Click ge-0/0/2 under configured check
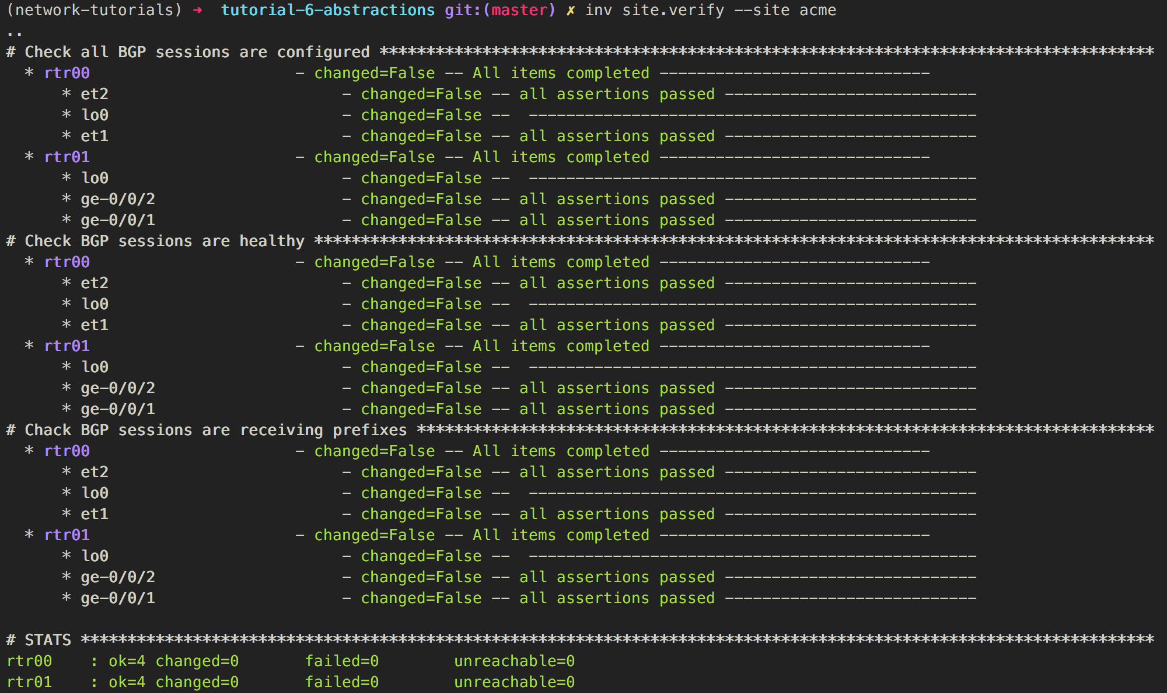 [x=118, y=199]
